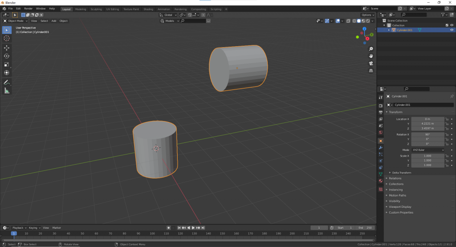The width and height of the screenshot is (456, 247).
Task: Toggle camera view icon in the viewport
Action: [x=371, y=63]
